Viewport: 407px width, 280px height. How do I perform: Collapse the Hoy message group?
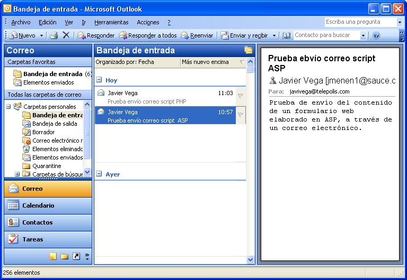pos(99,80)
